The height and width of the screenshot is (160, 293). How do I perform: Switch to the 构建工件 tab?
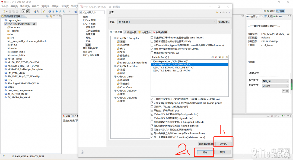pyautogui.click(x=145, y=32)
